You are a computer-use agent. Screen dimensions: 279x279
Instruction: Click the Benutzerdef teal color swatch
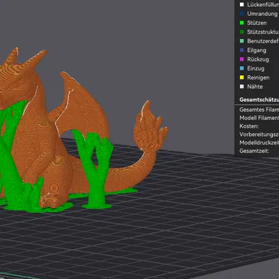click(242, 41)
